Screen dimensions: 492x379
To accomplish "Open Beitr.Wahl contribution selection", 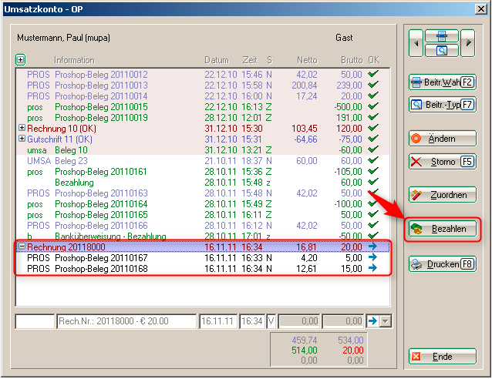I will [442, 82].
